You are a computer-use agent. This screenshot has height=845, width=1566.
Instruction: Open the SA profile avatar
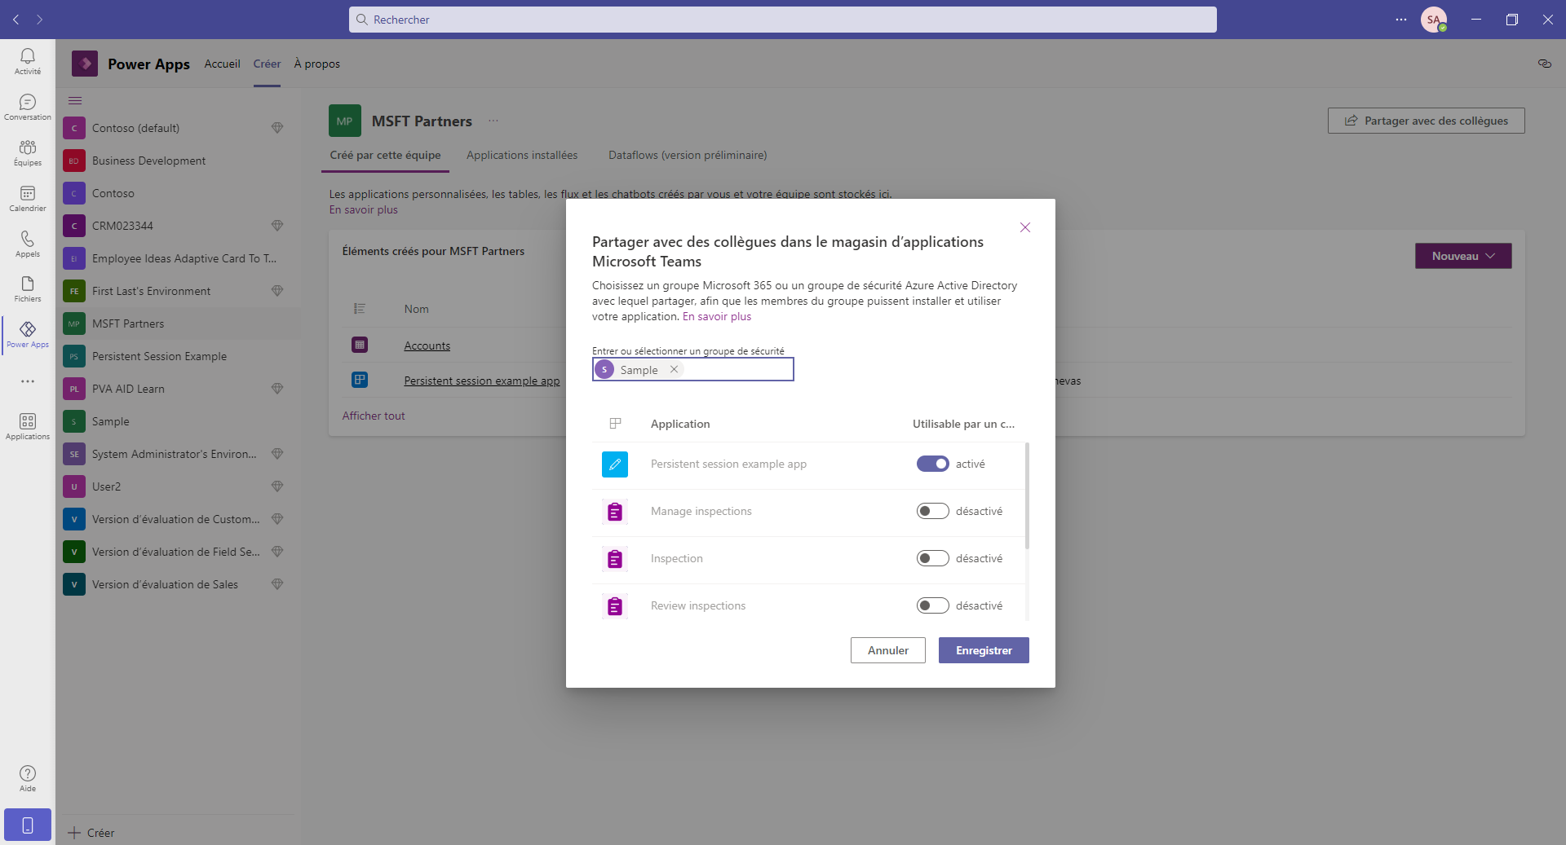(x=1434, y=20)
